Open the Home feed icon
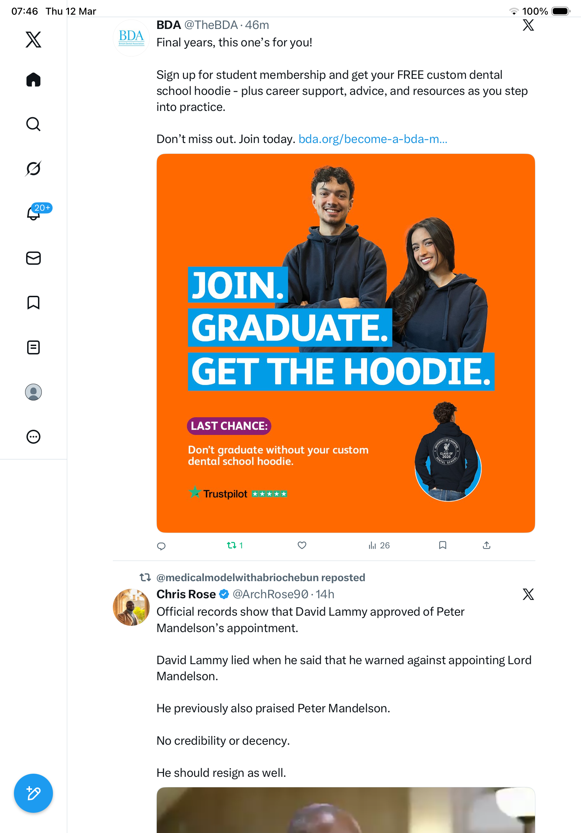Screen dimensions: 581x833 [33, 80]
